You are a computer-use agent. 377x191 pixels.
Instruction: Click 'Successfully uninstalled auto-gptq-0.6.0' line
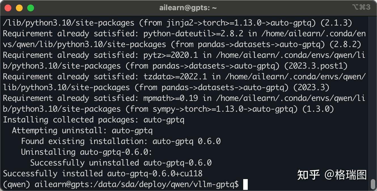point(121,163)
